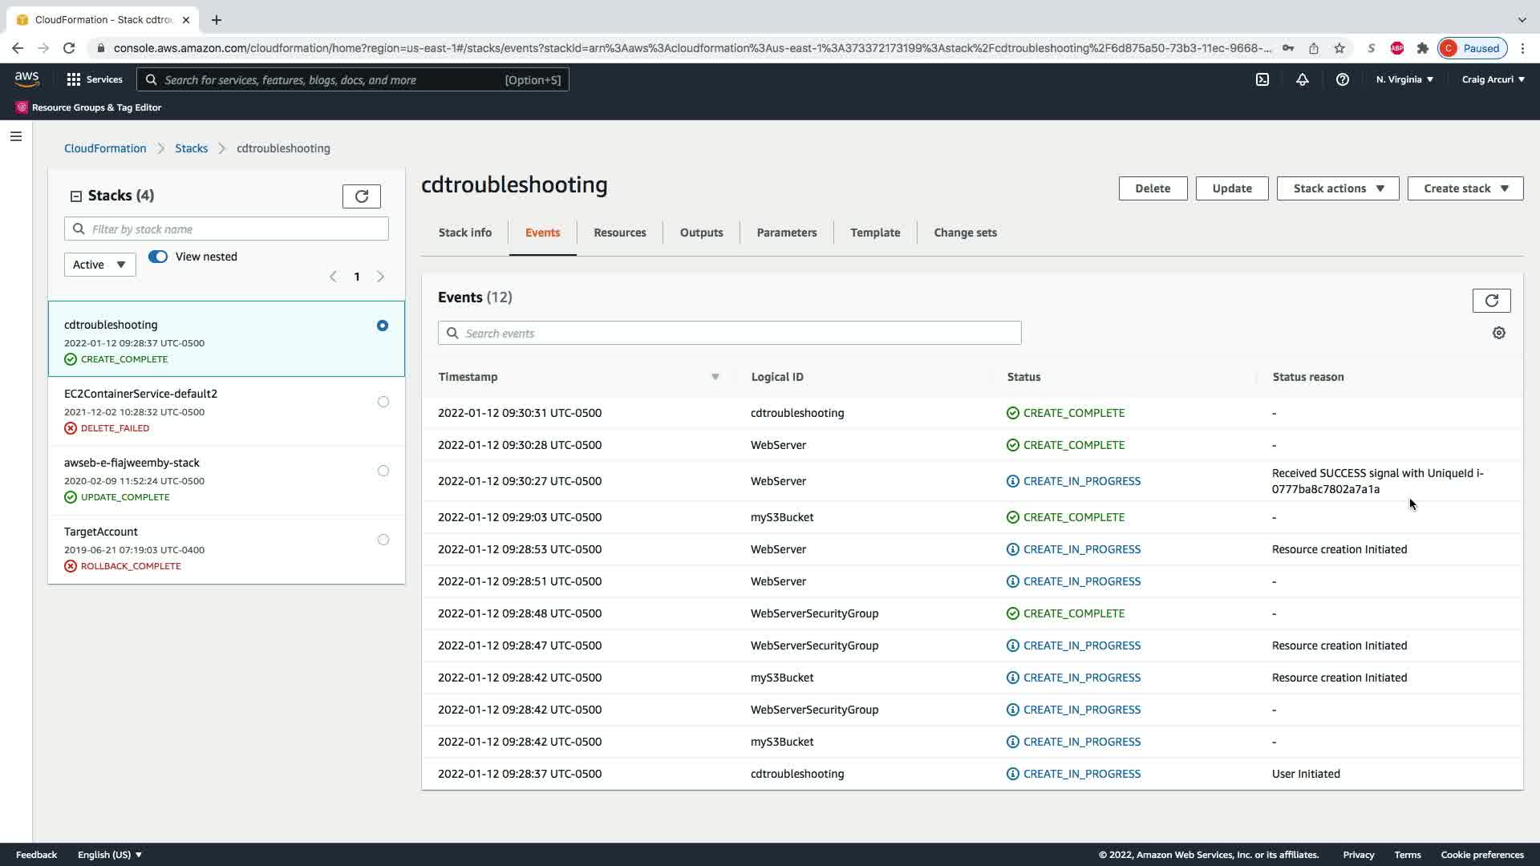This screenshot has height=866, width=1540.
Task: Click the Services grid icon
Action: [x=74, y=79]
